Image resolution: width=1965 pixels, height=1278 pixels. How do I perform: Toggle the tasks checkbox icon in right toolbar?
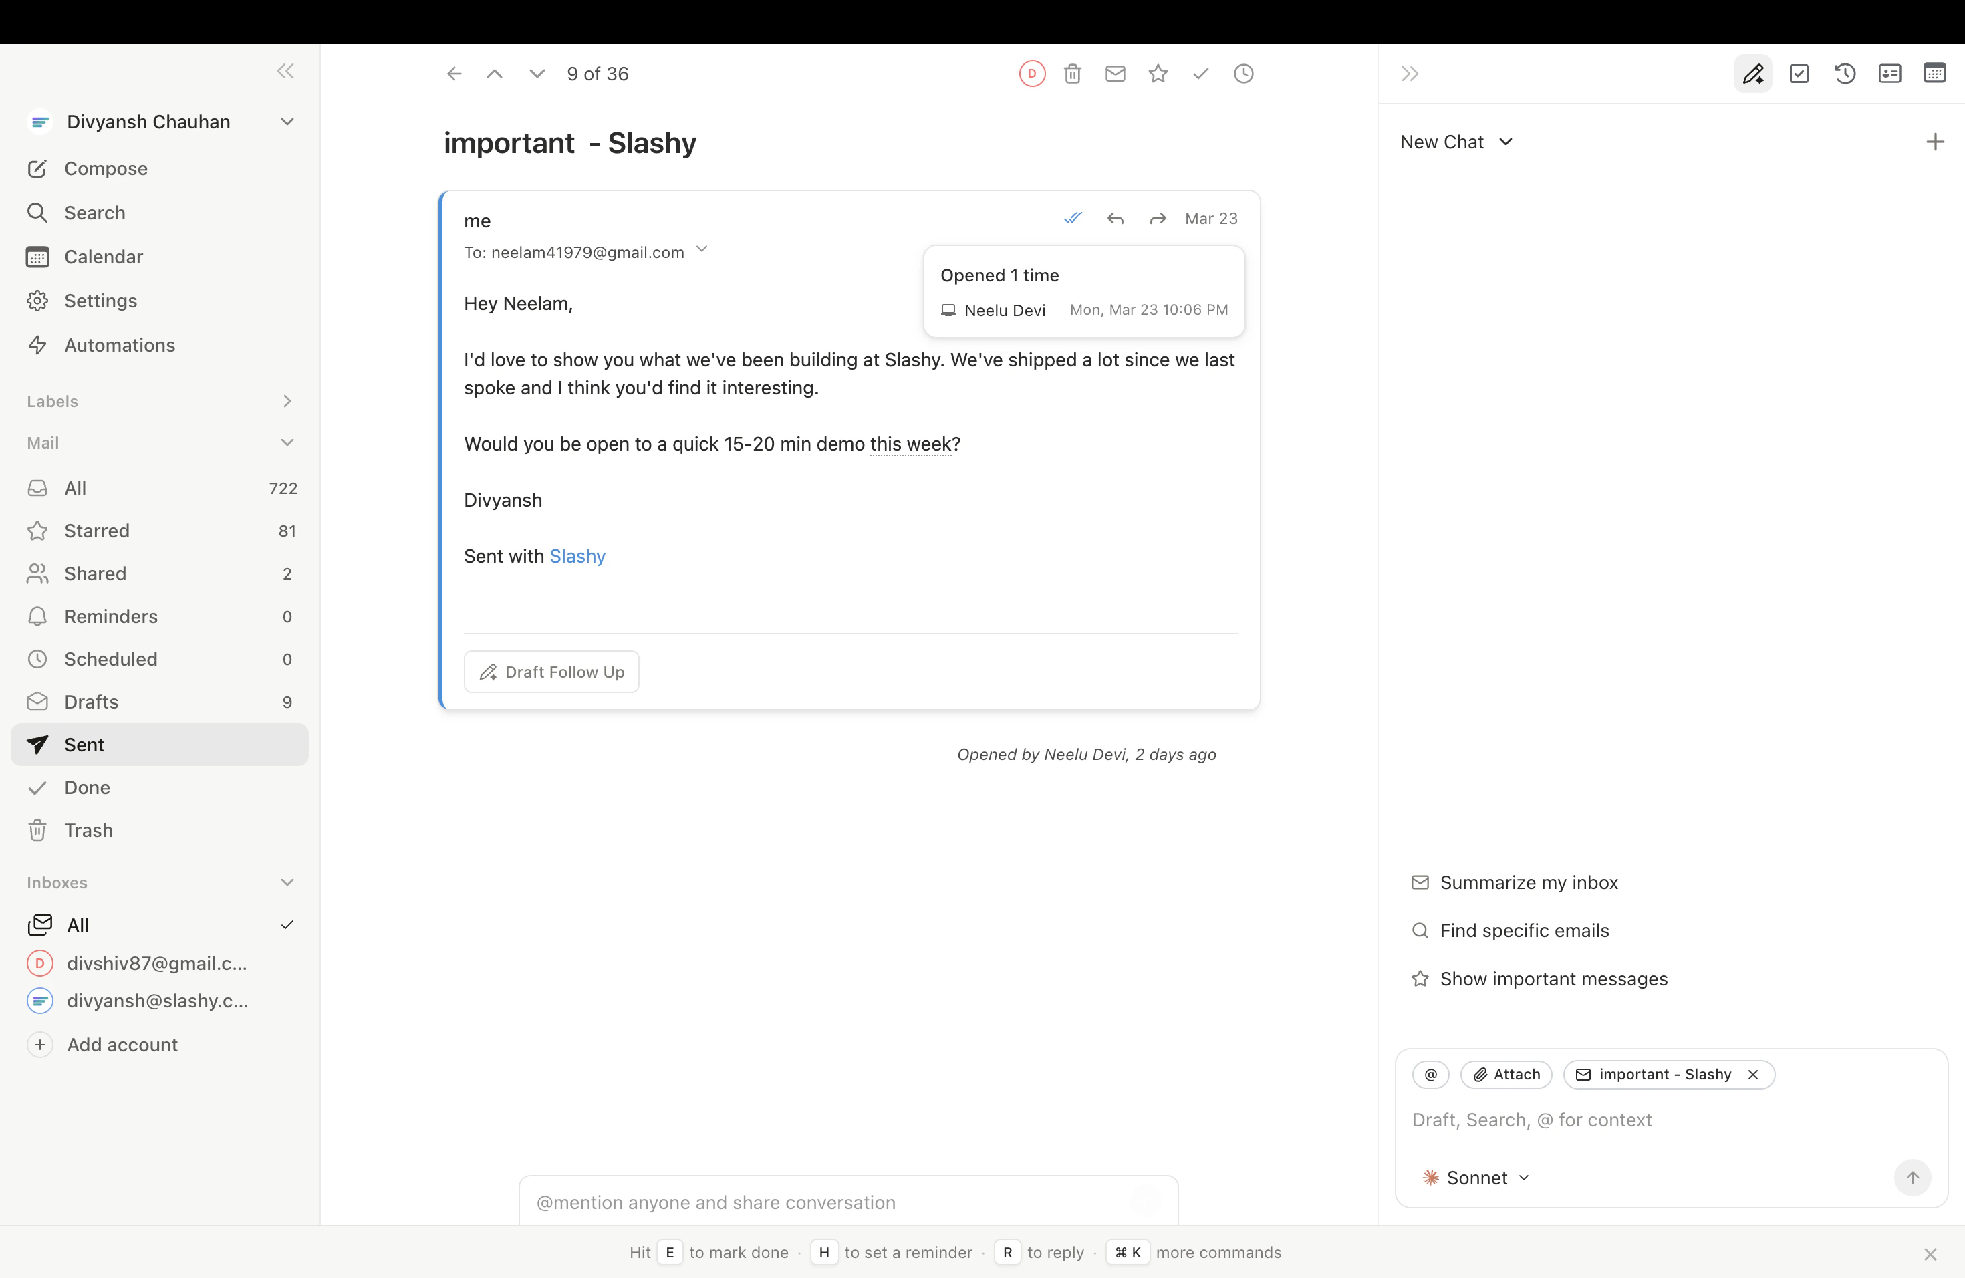(x=1801, y=73)
